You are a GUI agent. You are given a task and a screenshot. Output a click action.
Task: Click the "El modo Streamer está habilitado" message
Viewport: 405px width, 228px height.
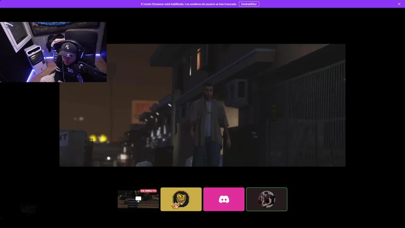click(x=189, y=4)
